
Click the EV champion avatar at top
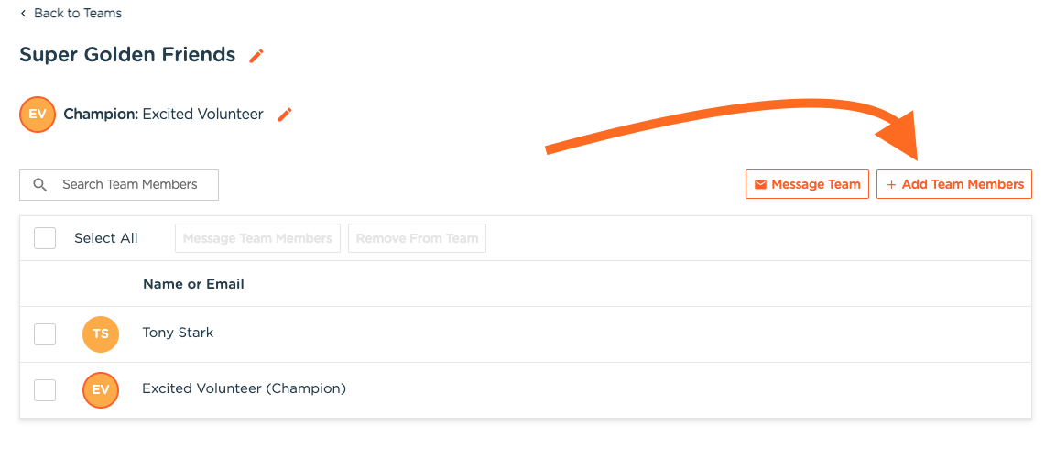[38, 115]
